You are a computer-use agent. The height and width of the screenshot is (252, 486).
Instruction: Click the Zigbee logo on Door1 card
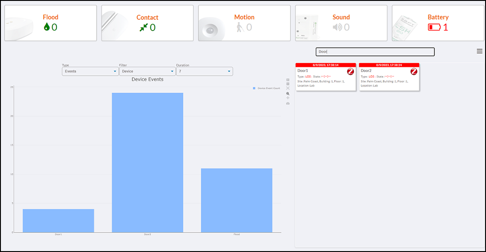click(350, 72)
